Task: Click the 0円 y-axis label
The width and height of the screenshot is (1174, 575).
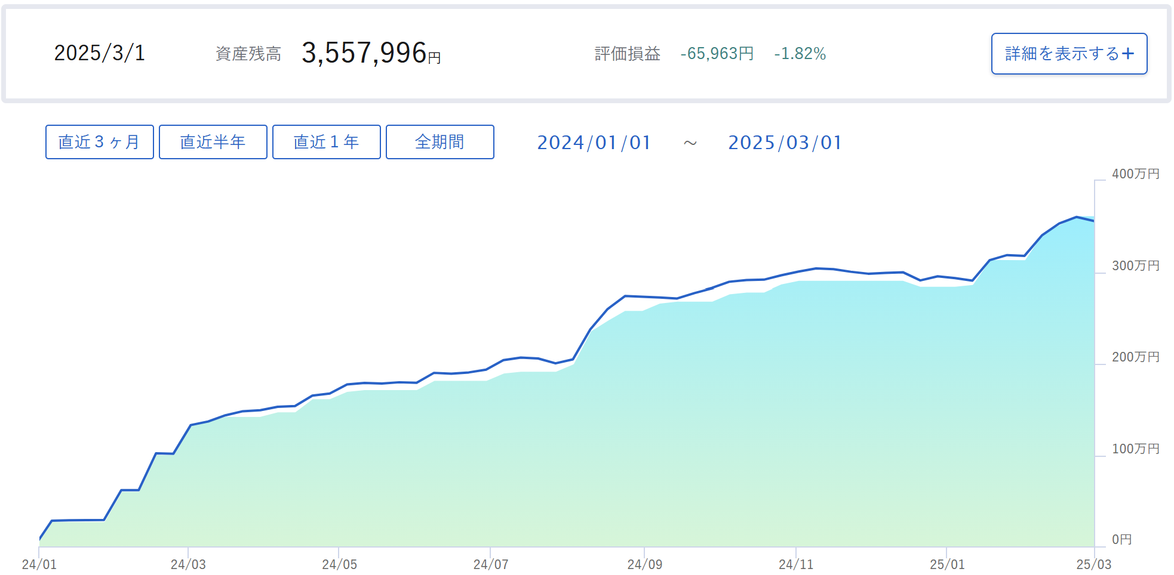Action: click(x=1122, y=539)
